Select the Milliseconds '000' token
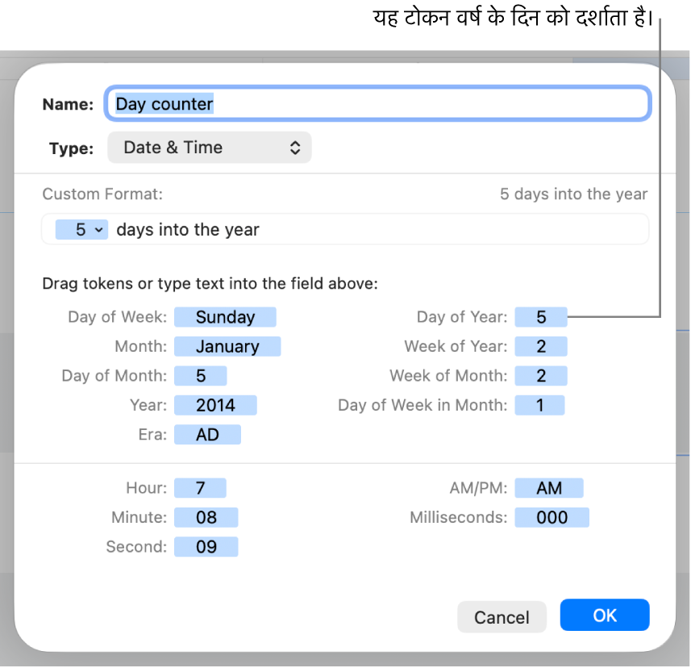 [552, 517]
